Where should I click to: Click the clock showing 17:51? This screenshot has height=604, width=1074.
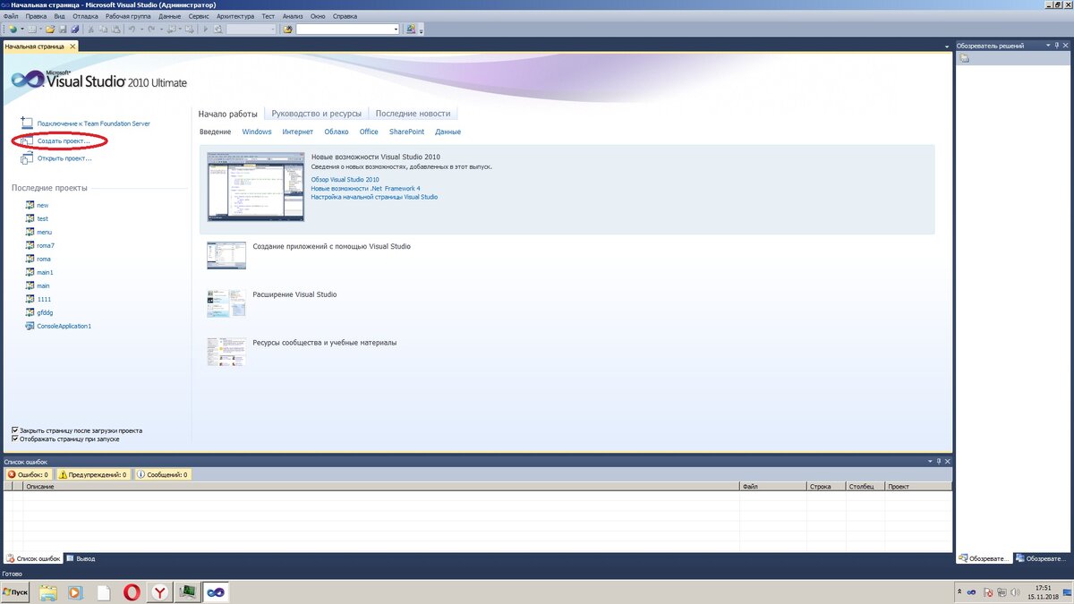coord(1044,588)
